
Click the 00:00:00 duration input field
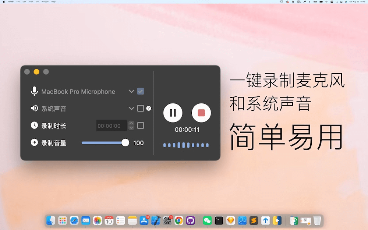[111, 125]
